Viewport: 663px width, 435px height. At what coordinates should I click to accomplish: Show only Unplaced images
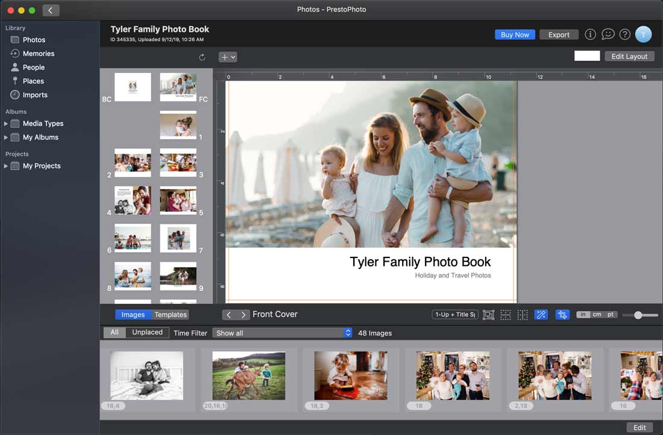click(x=147, y=333)
